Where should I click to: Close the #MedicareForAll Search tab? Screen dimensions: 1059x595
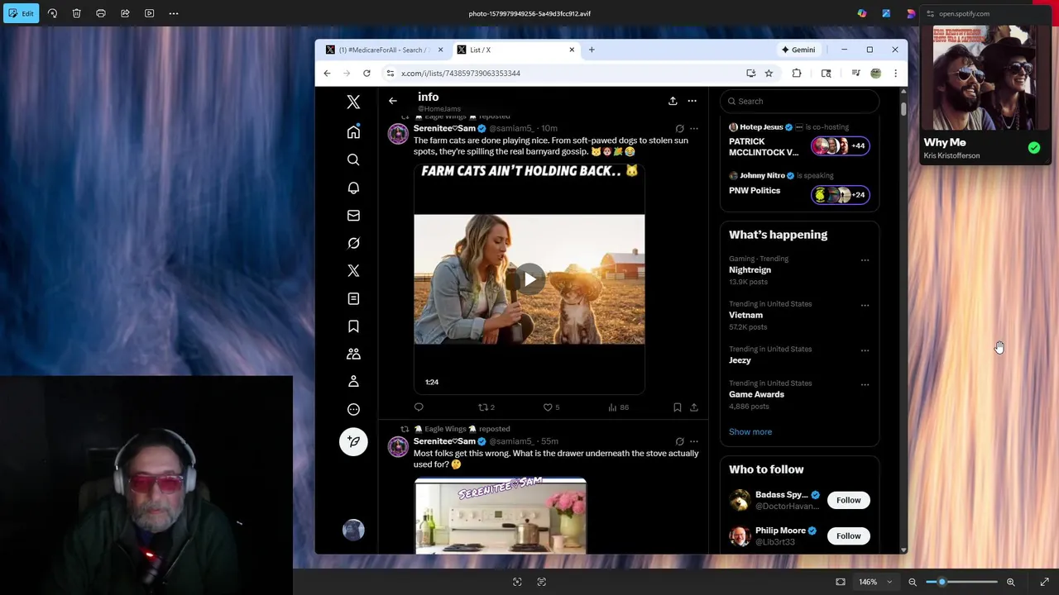coord(440,50)
